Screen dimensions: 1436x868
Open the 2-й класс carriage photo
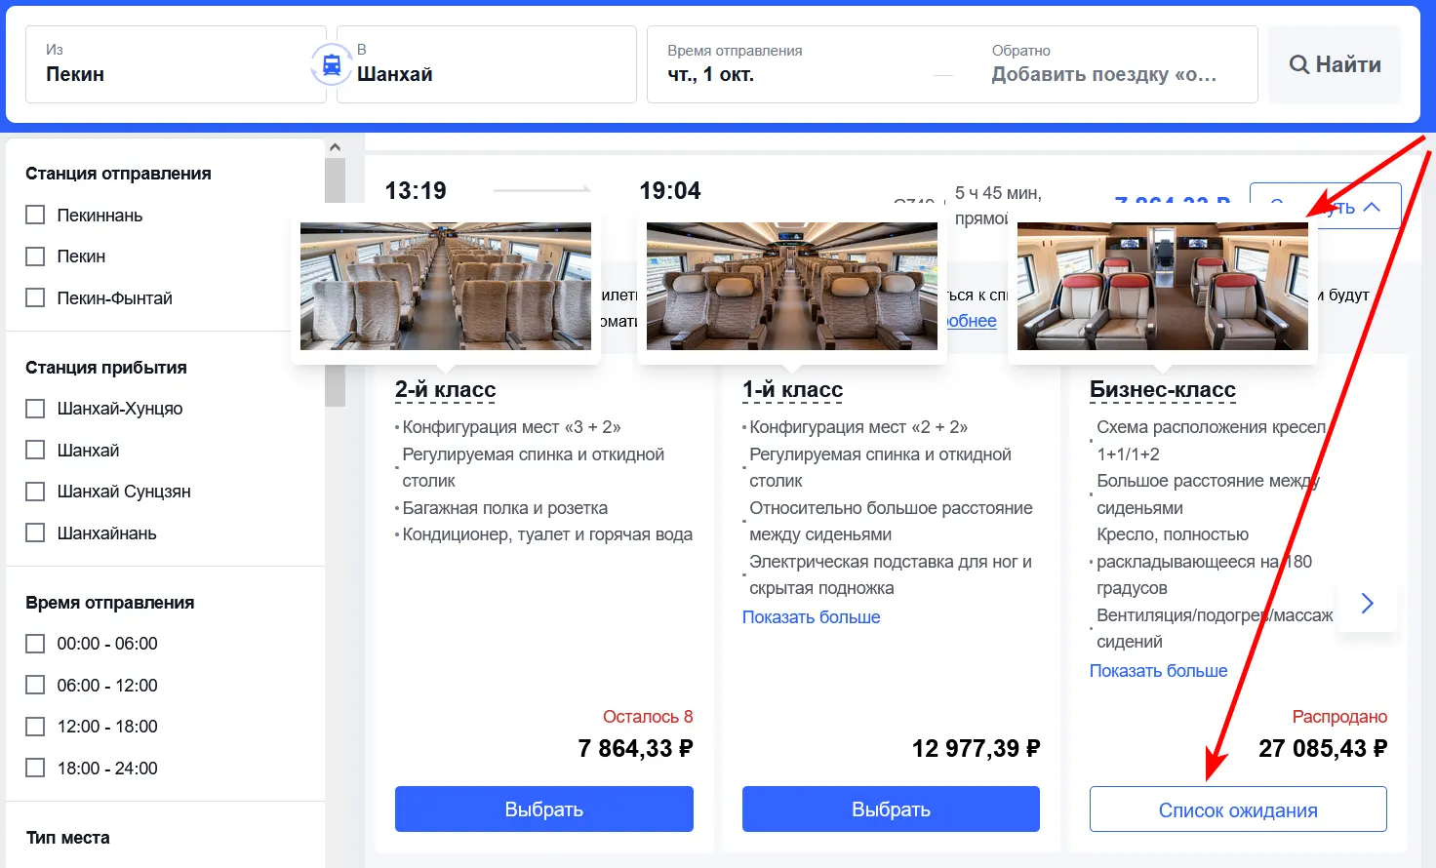click(x=446, y=286)
